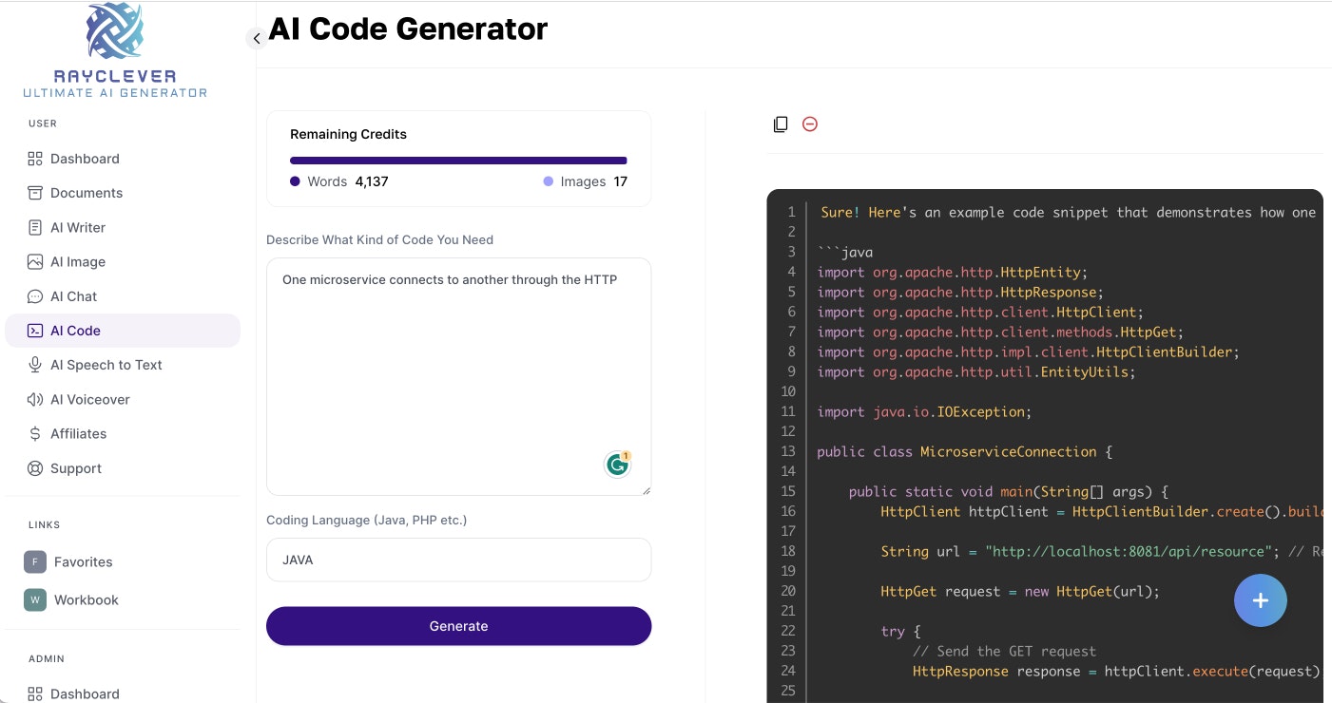Open the Documents page
Image resolution: width=1332 pixels, height=703 pixels.
[x=122, y=193]
